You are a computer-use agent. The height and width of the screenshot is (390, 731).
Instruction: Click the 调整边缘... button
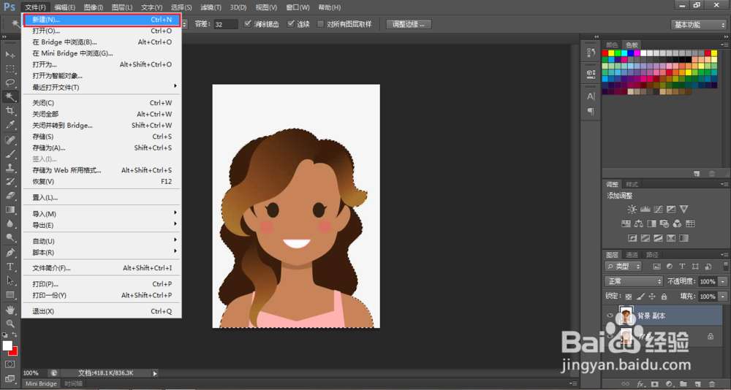pyautogui.click(x=409, y=24)
